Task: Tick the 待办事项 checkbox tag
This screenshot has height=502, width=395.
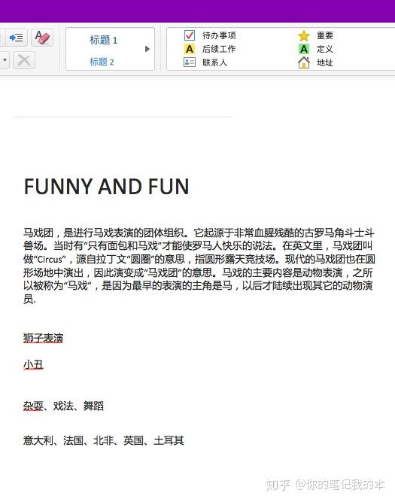Action: pos(190,35)
